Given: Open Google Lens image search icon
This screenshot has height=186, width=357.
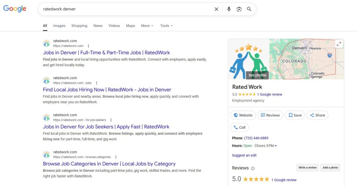Looking at the screenshot, I should tap(239, 9).
